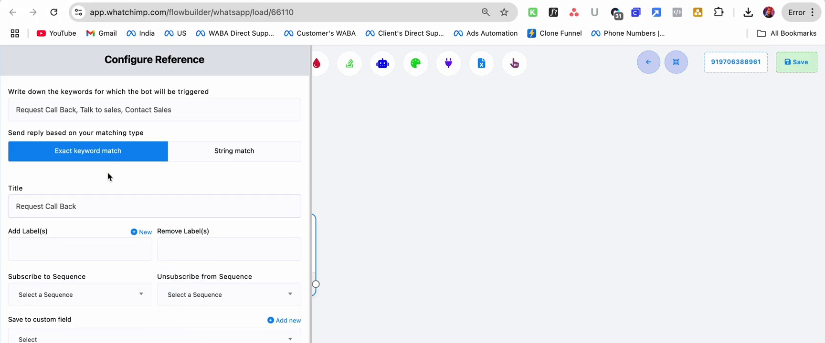The image size is (825, 343).
Task: Bookmark this page with the star icon
Action: [x=504, y=12]
